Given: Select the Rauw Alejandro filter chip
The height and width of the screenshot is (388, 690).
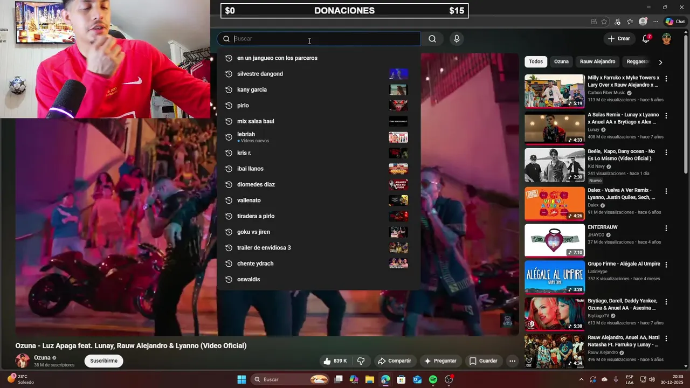Looking at the screenshot, I should pos(597,61).
